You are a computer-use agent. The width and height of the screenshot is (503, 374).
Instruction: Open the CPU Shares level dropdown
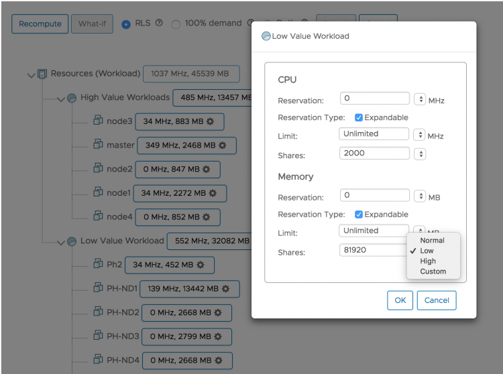[421, 153]
